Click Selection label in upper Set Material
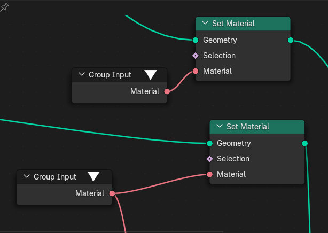The height and width of the screenshot is (233, 328). tap(219, 56)
